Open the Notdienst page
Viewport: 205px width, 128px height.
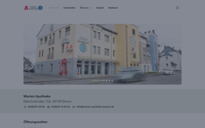(x=113, y=8)
